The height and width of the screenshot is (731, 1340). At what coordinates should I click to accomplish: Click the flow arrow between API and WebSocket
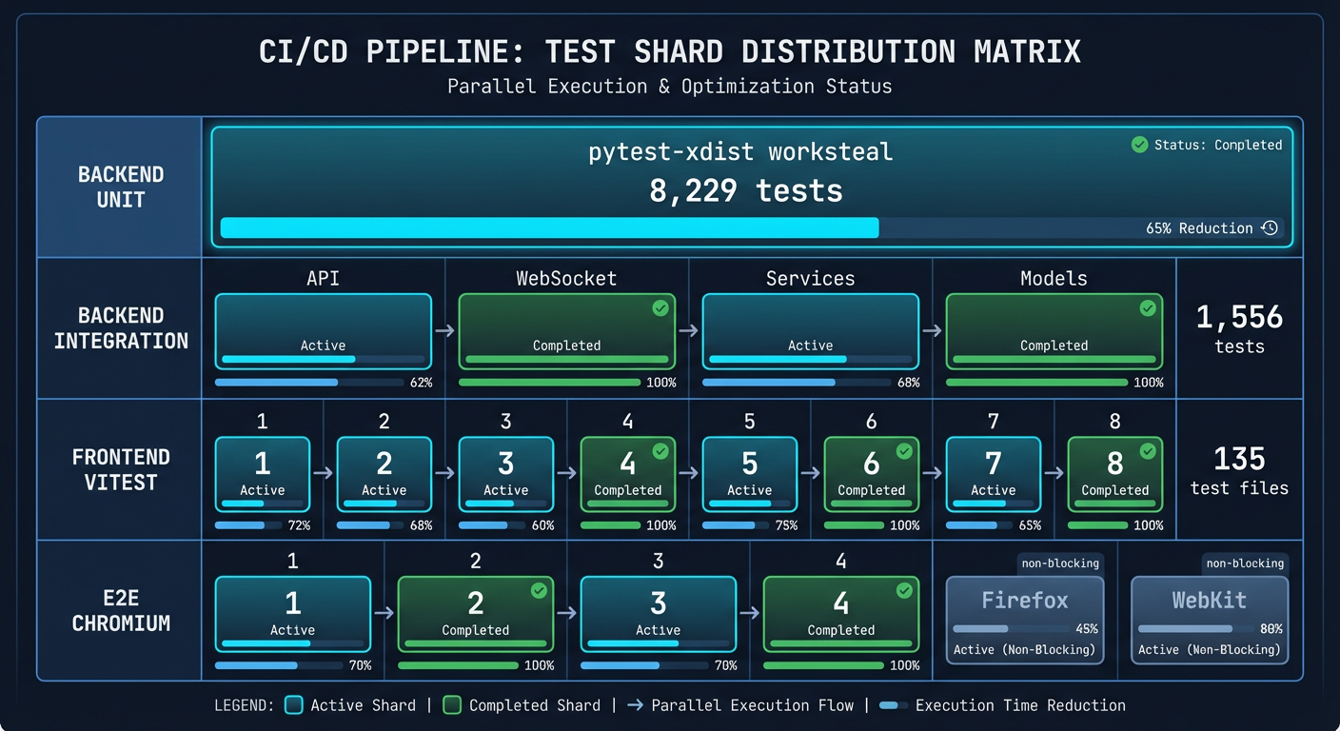pos(443,328)
